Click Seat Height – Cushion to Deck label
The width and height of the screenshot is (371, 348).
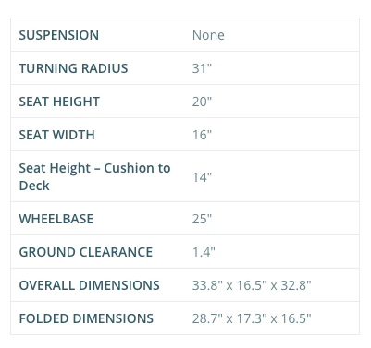(94, 176)
